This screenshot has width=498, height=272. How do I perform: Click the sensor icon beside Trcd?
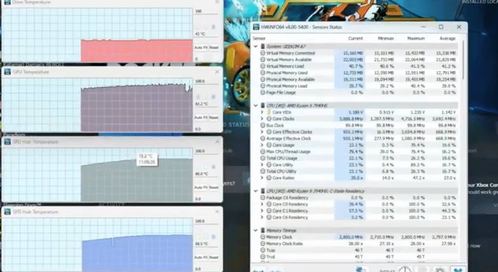pos(263,257)
